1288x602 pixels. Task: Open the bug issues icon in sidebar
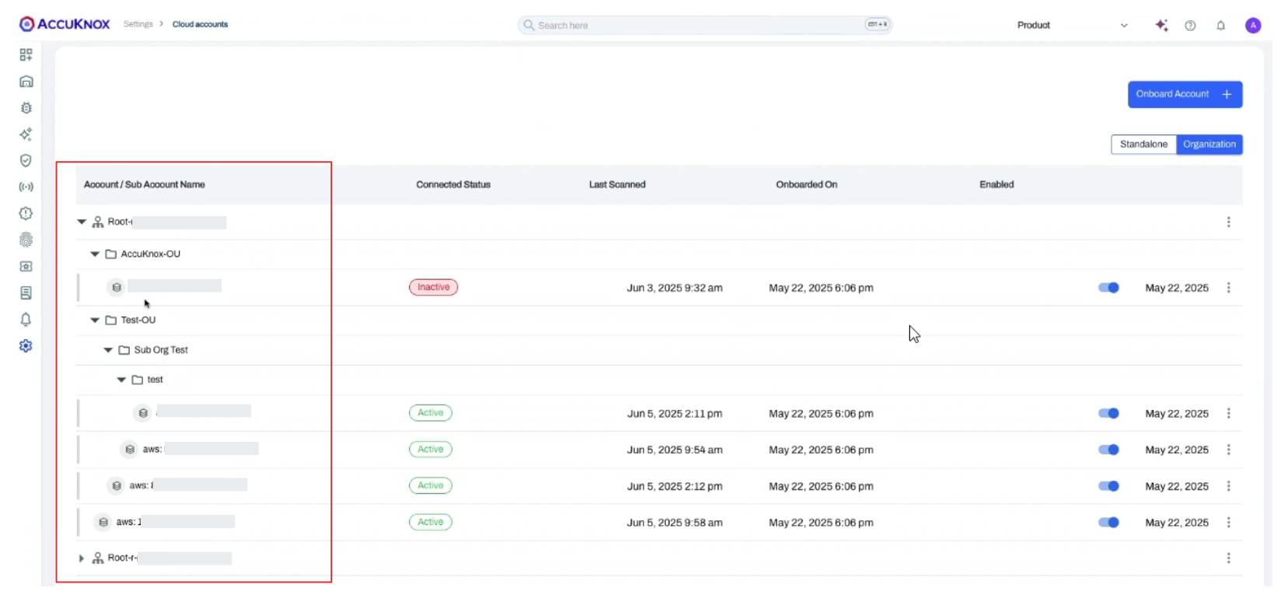click(26, 108)
